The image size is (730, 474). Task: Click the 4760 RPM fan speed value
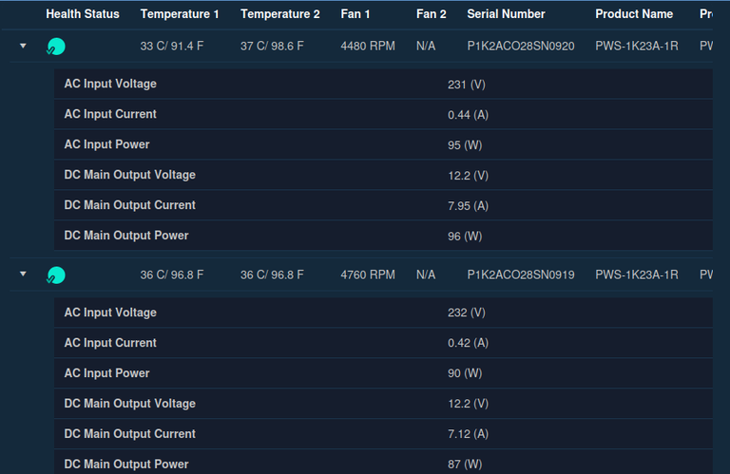click(x=367, y=275)
